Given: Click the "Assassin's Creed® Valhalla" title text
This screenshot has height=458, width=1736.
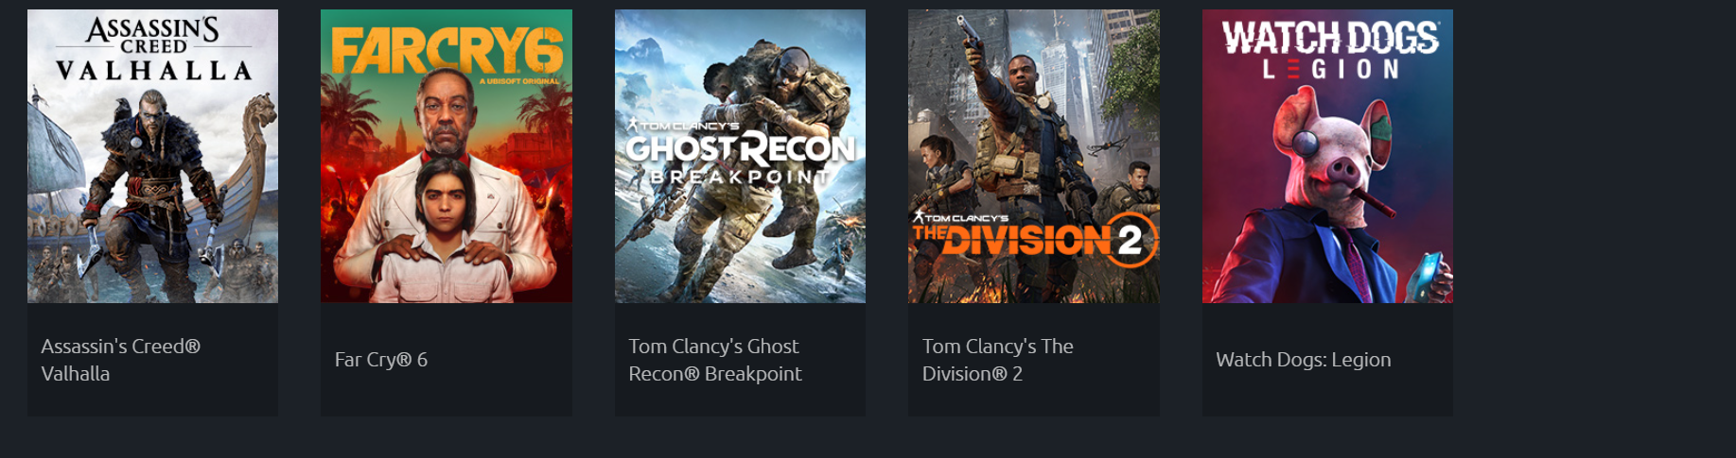Looking at the screenshot, I should click(x=121, y=360).
